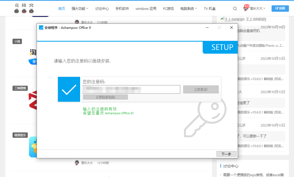Click the 小说 category tag

tap(17, 41)
